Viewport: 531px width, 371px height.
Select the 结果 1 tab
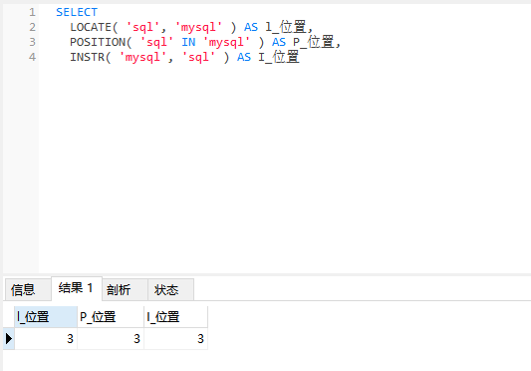tap(76, 288)
